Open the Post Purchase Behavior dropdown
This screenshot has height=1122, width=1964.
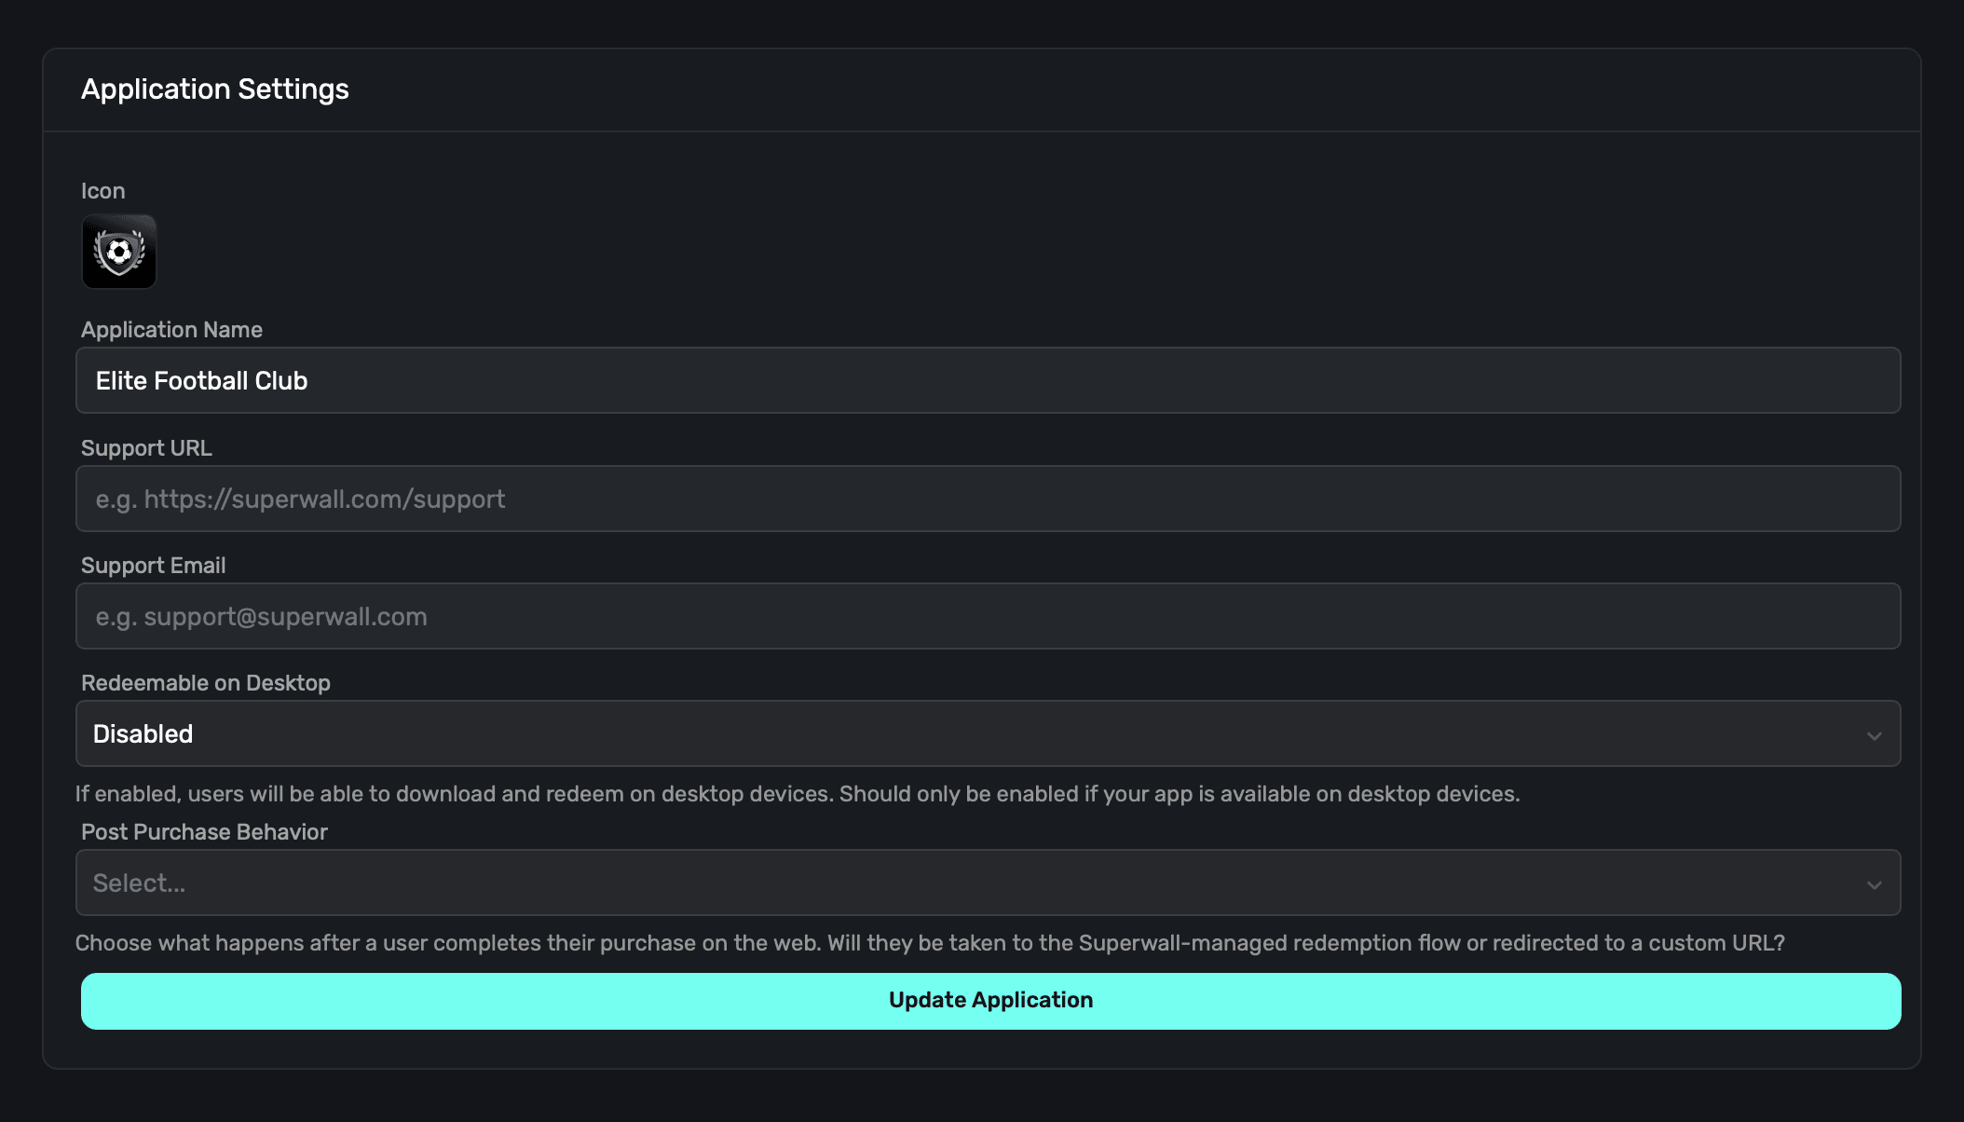988,883
